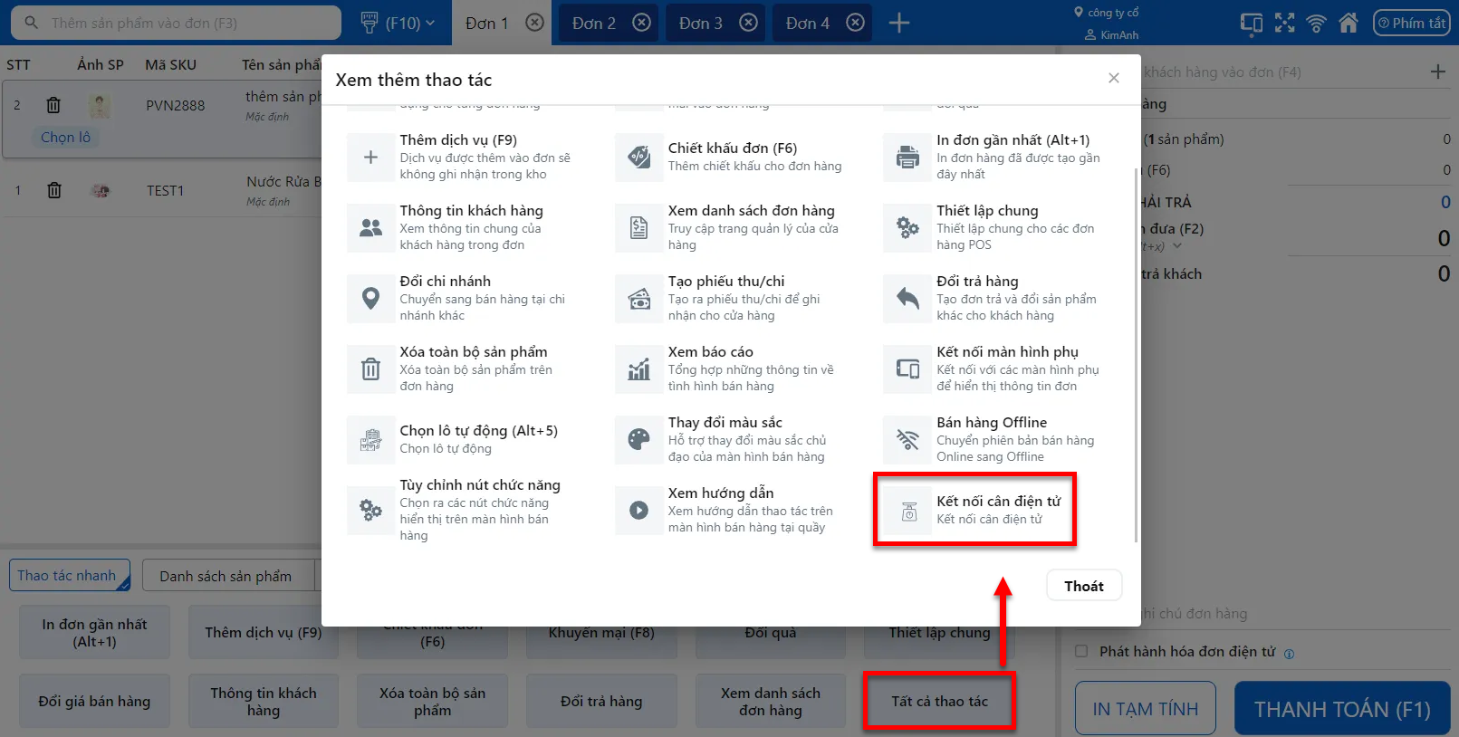Click the PVN2888 product thumbnail
The image size is (1459, 737).
(100, 106)
